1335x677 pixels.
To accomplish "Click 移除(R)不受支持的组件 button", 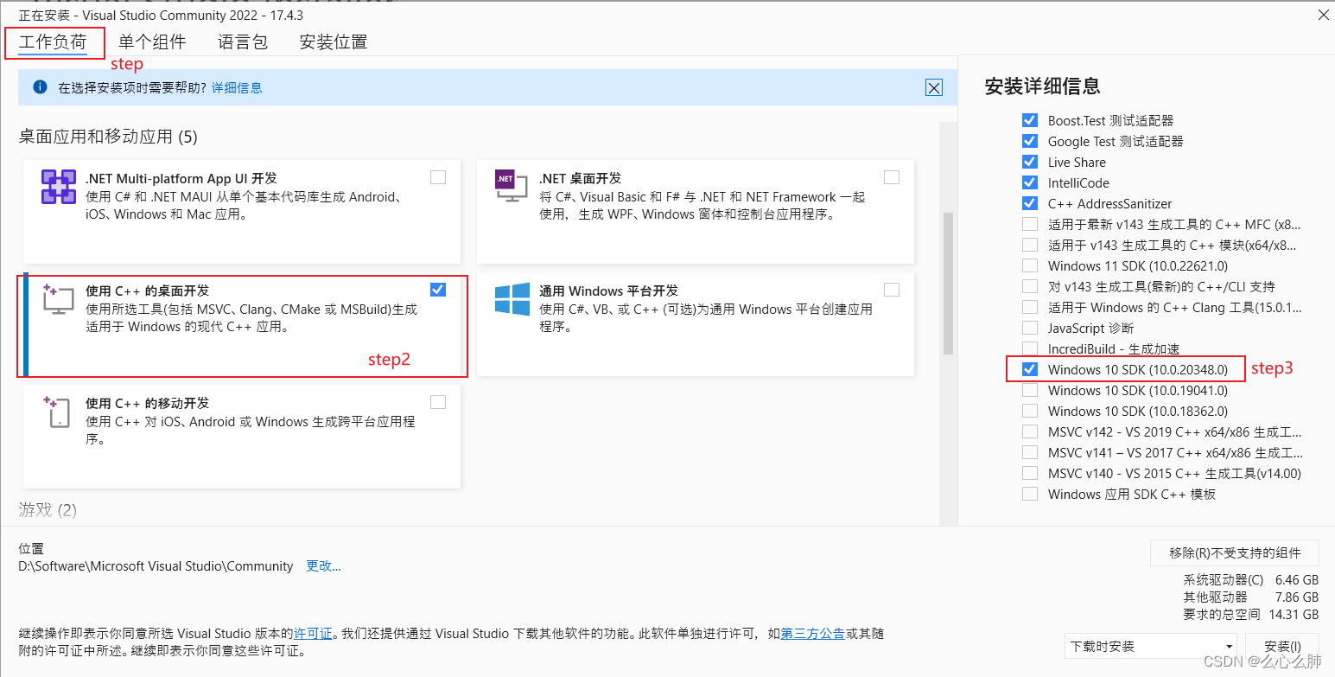I will tap(1235, 553).
